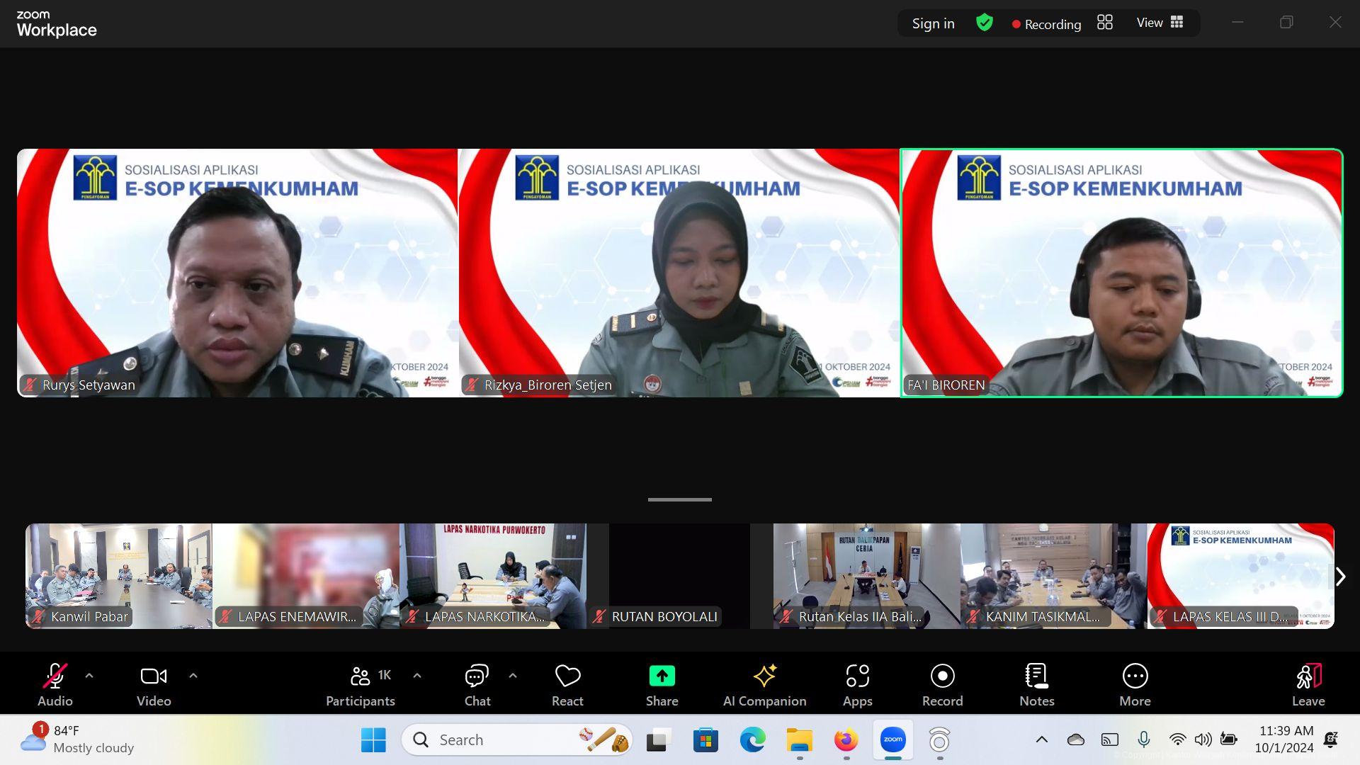Open File Explorer from the taskbar
The image size is (1360, 765).
click(x=799, y=740)
